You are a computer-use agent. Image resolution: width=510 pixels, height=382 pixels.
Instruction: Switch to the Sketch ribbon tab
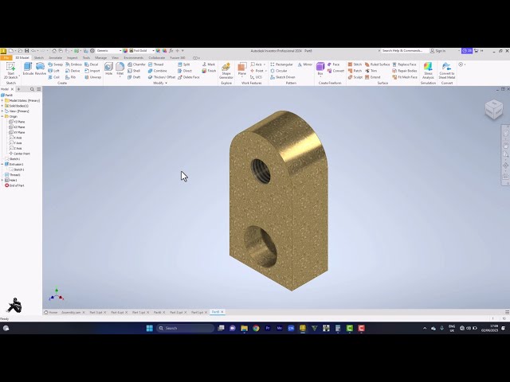(39, 58)
